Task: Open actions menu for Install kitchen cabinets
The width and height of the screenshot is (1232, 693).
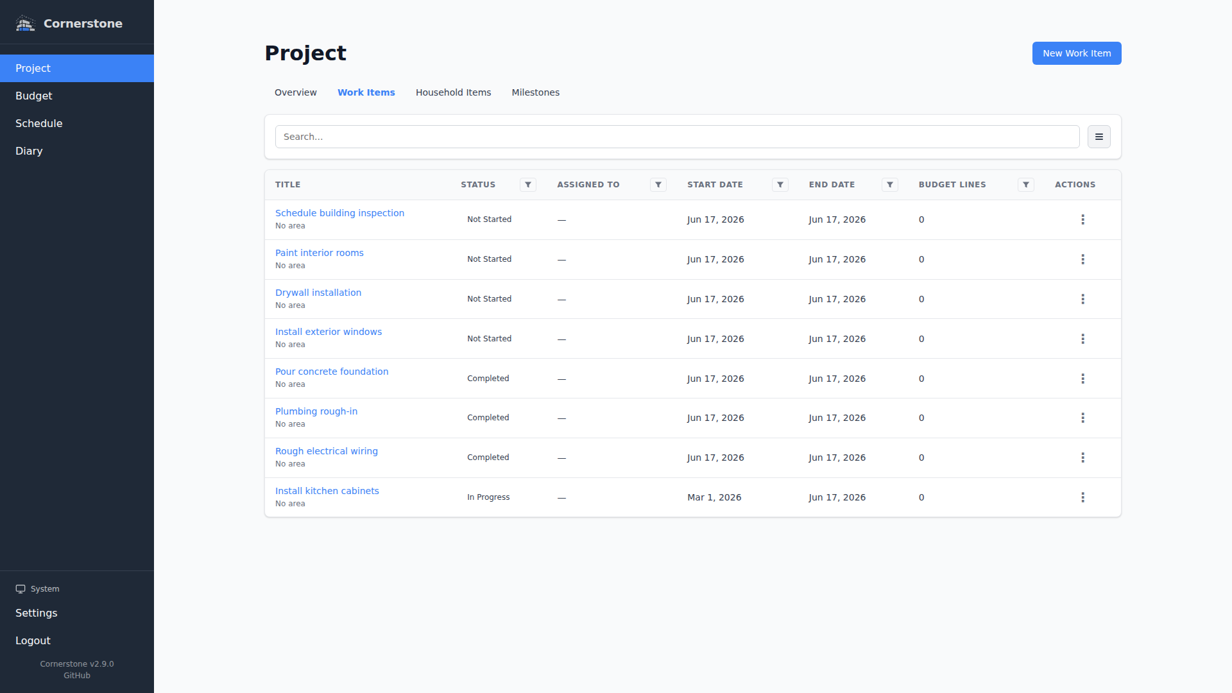Action: pyautogui.click(x=1082, y=497)
